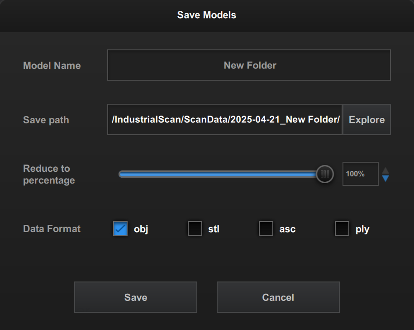Decrease percentage with the blue down arrow
The width and height of the screenshot is (414, 330).
(x=385, y=179)
